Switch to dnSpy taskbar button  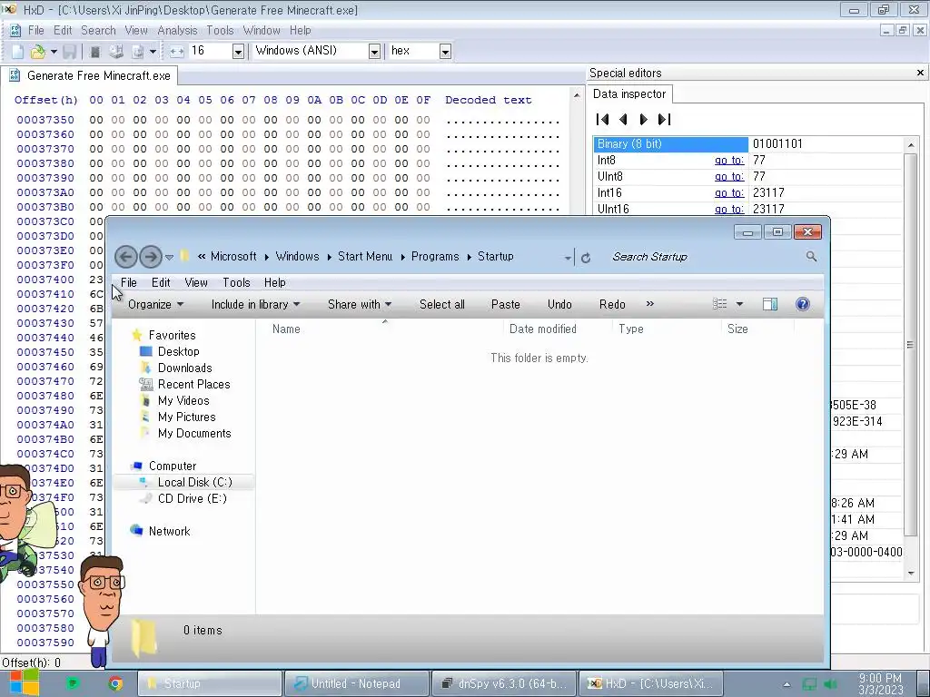click(503, 683)
